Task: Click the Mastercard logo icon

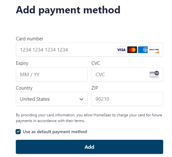Action: click(132, 50)
